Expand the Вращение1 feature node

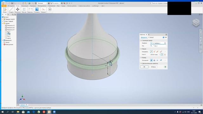(x=3, y=40)
